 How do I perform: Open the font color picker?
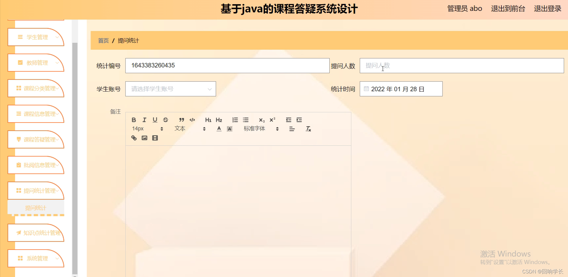[x=219, y=129]
